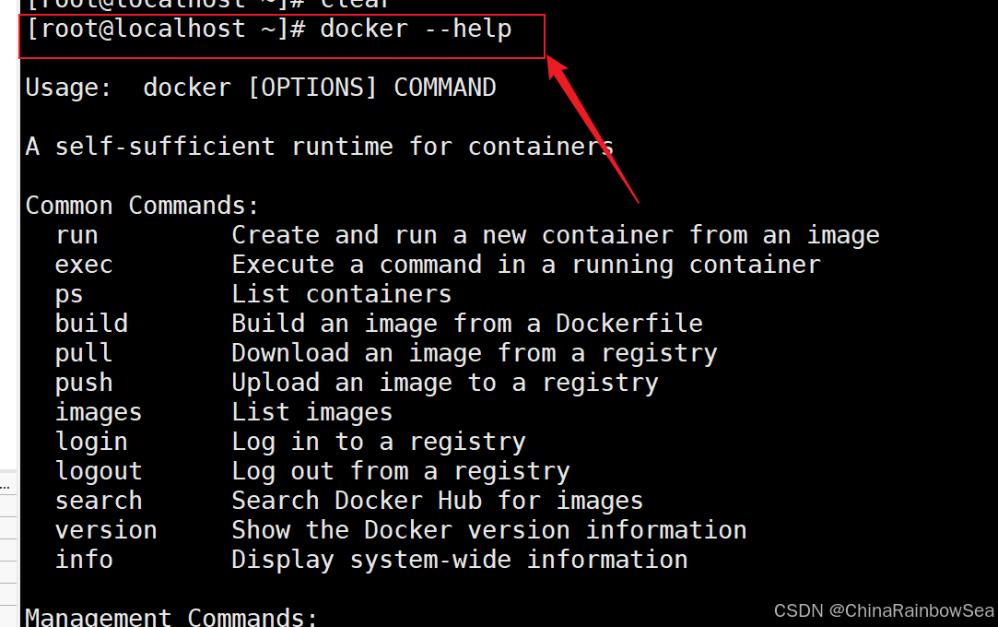This screenshot has height=627, width=998.
Task: Click the "exec" command name
Action: (84, 265)
